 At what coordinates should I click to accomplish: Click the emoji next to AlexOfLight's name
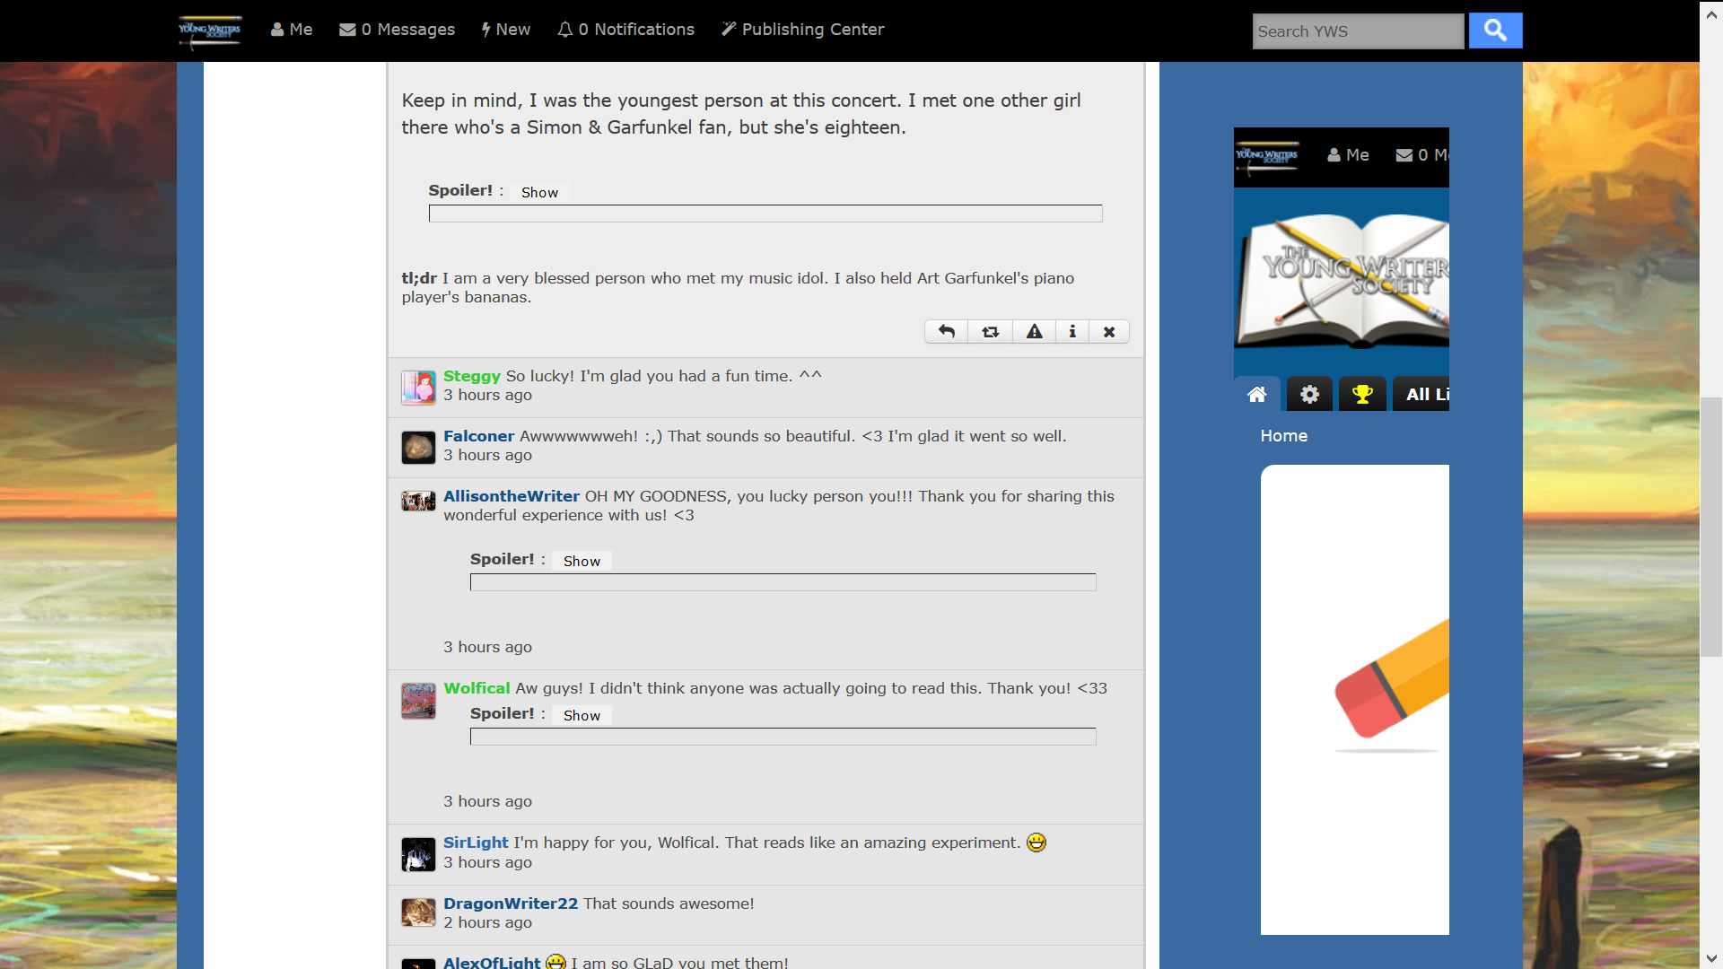(556, 962)
